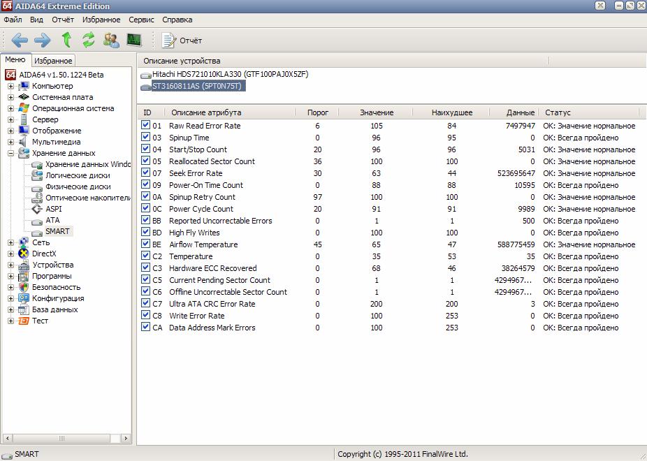Viewport: 647px width, 461px height.
Task: Click the DirectX tree icon
Action: click(x=24, y=253)
